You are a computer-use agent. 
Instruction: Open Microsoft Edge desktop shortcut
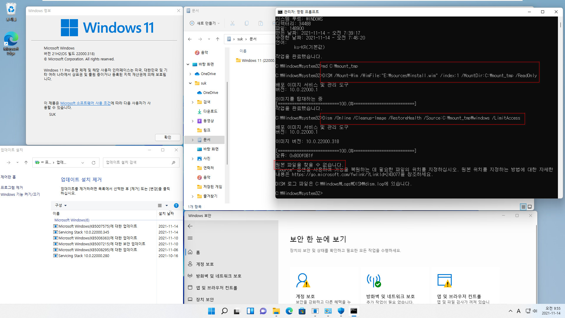(x=11, y=43)
